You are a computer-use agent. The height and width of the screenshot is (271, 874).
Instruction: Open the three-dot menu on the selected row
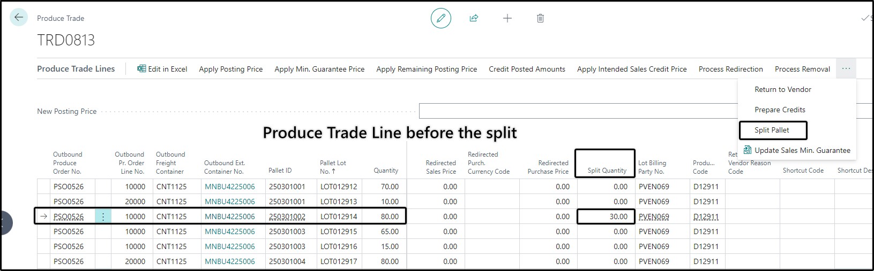pos(103,216)
